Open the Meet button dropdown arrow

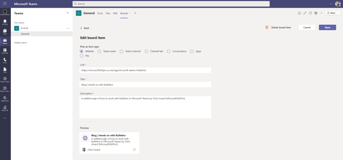pos(338,13)
